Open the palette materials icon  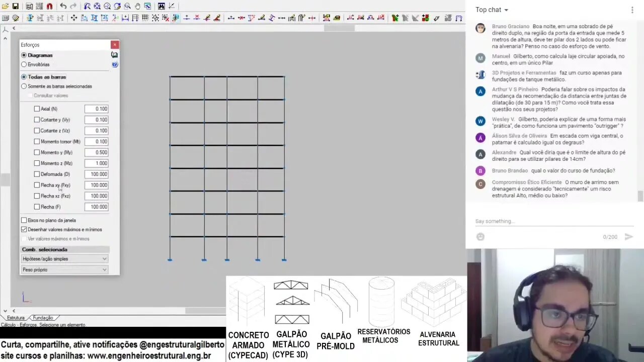coord(16,18)
